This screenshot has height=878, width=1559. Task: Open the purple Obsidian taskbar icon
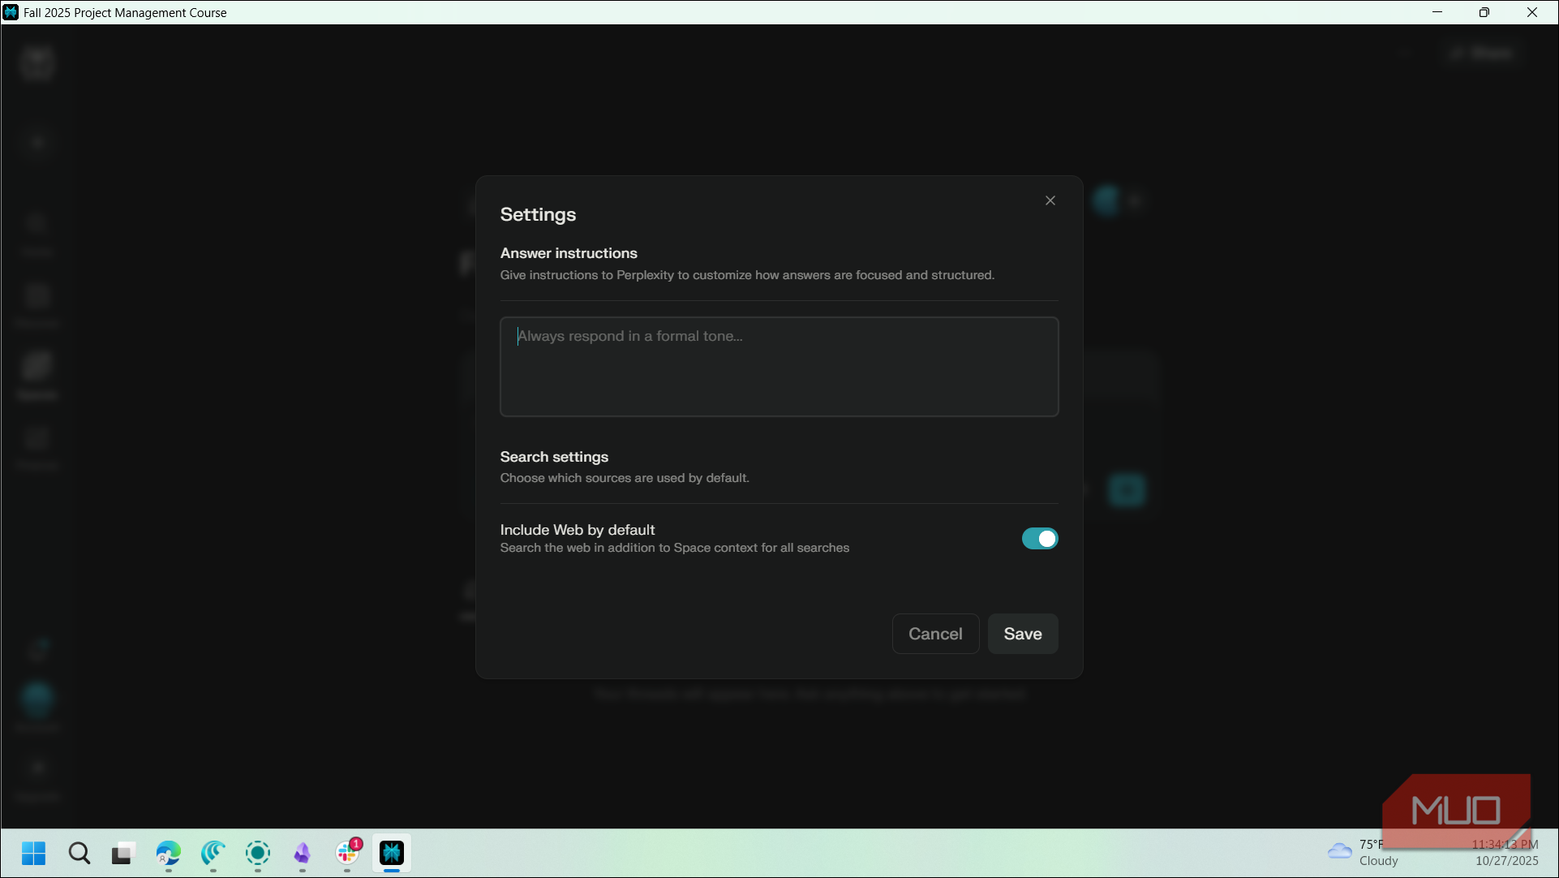(302, 853)
